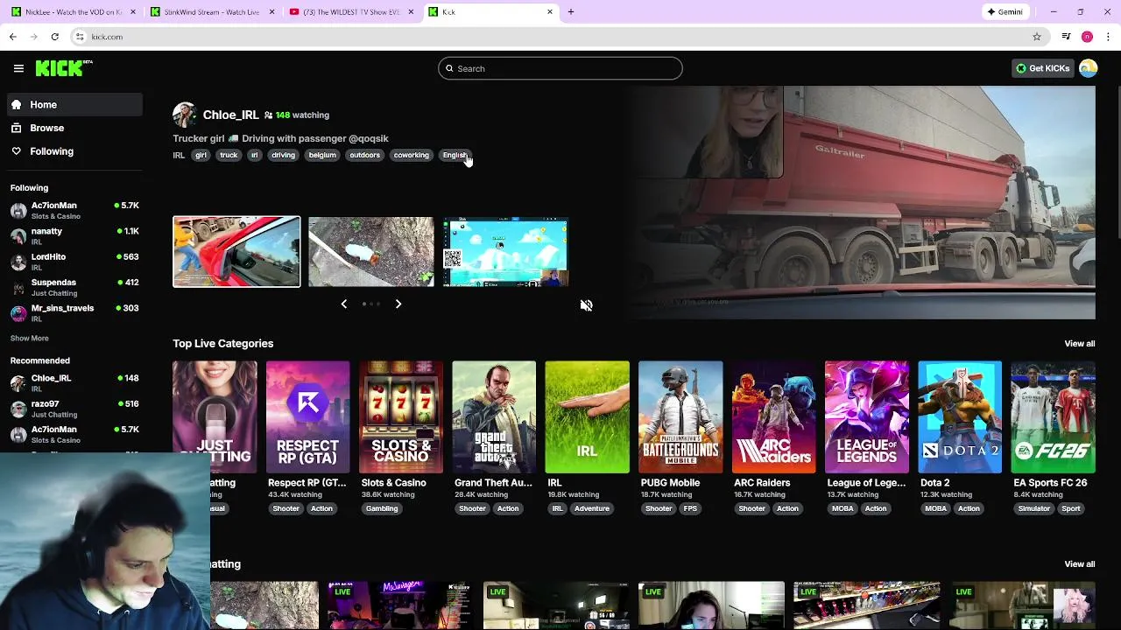The height and width of the screenshot is (630, 1121).
Task: Click the Chrome profile avatar
Action: pos(1087,37)
